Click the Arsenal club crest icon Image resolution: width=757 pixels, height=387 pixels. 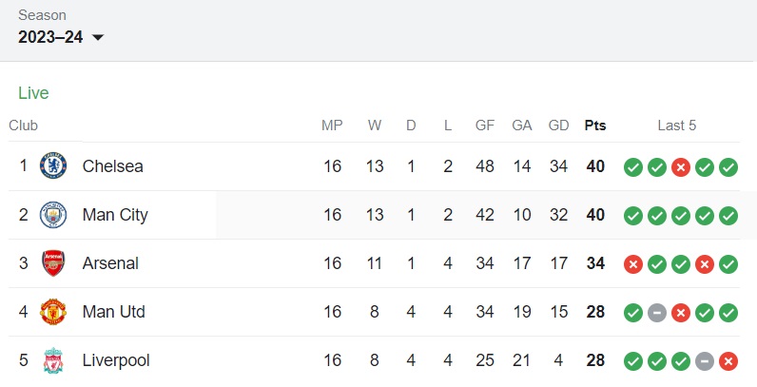click(53, 263)
